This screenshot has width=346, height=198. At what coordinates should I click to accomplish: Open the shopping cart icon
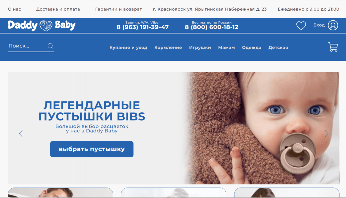tap(333, 47)
